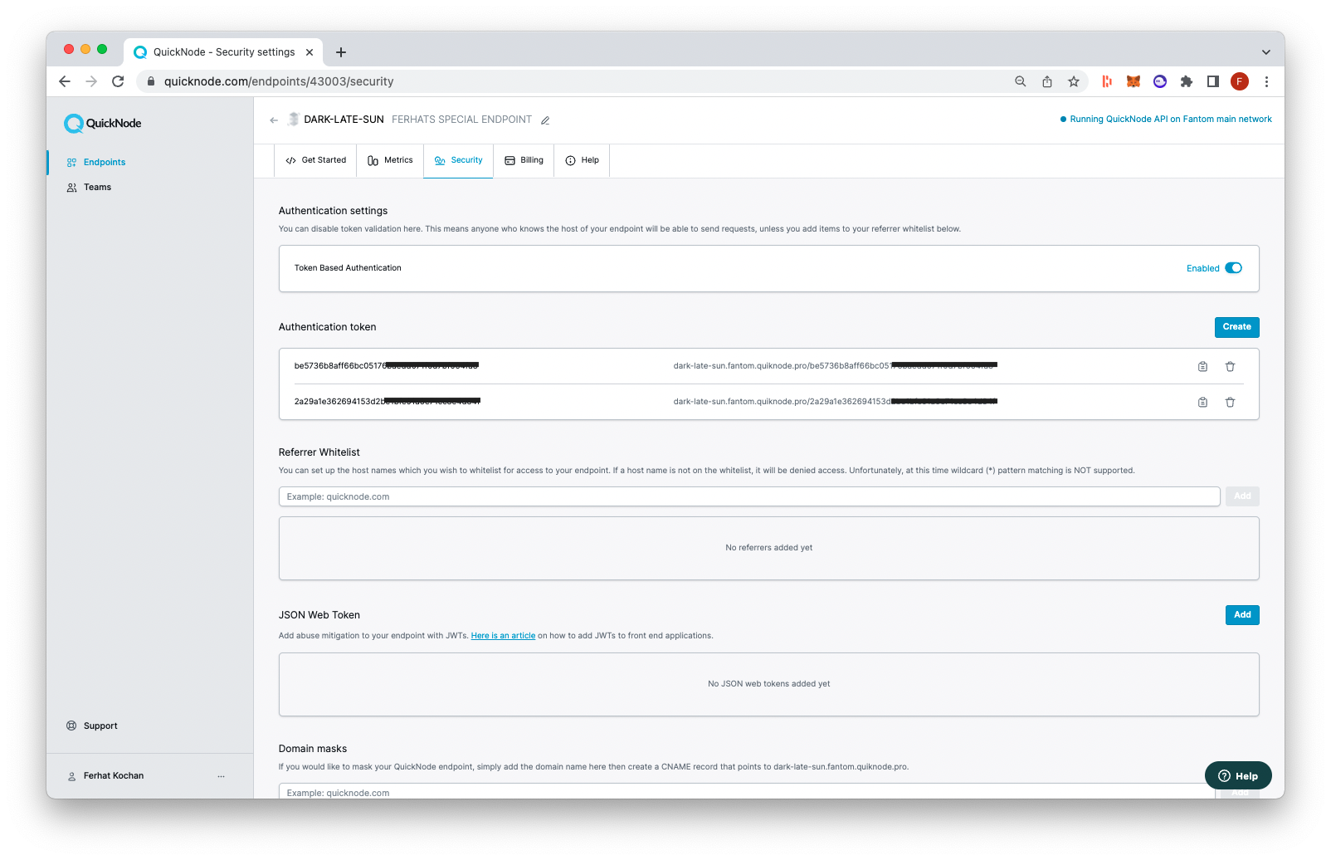This screenshot has height=860, width=1331.
Task: Go back in browser history
Action: click(x=65, y=81)
